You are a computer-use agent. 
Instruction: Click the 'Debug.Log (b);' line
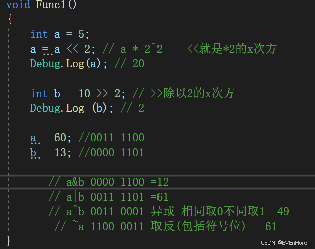click(x=72, y=108)
